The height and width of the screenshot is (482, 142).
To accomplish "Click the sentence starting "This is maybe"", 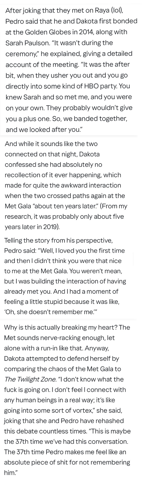I will [x=67, y=436].
